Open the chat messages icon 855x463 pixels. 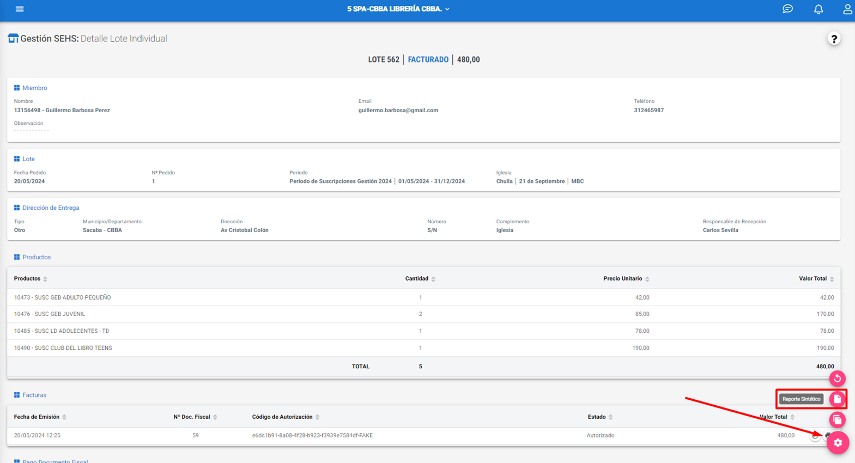[787, 9]
